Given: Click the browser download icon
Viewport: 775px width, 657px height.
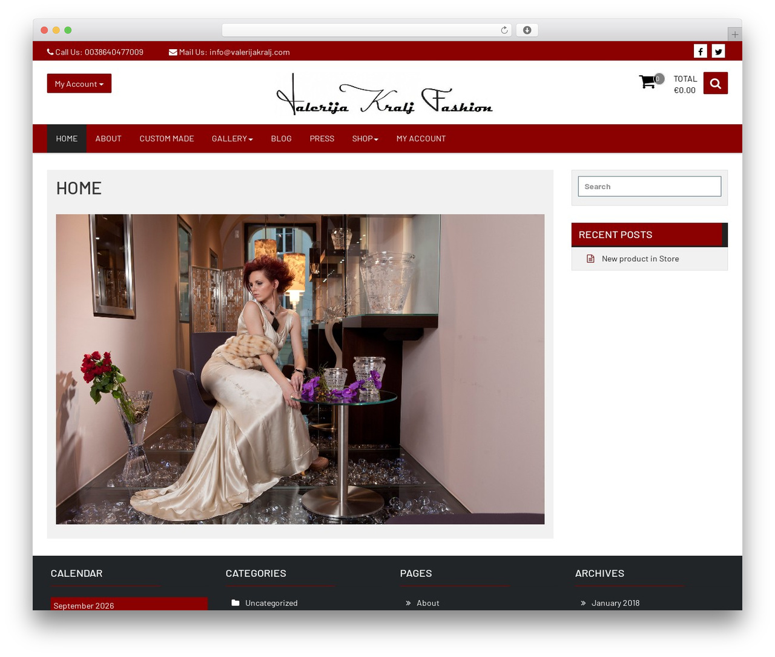Looking at the screenshot, I should (527, 30).
